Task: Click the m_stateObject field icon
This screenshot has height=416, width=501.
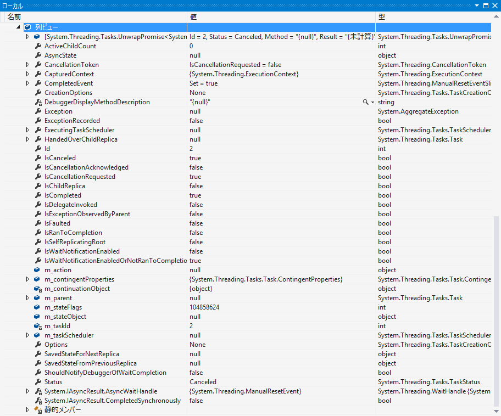Action: [x=37, y=317]
